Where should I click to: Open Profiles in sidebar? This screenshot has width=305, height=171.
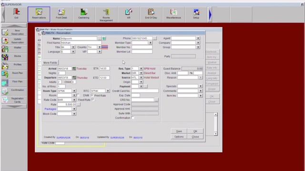pyautogui.click(x=14, y=66)
